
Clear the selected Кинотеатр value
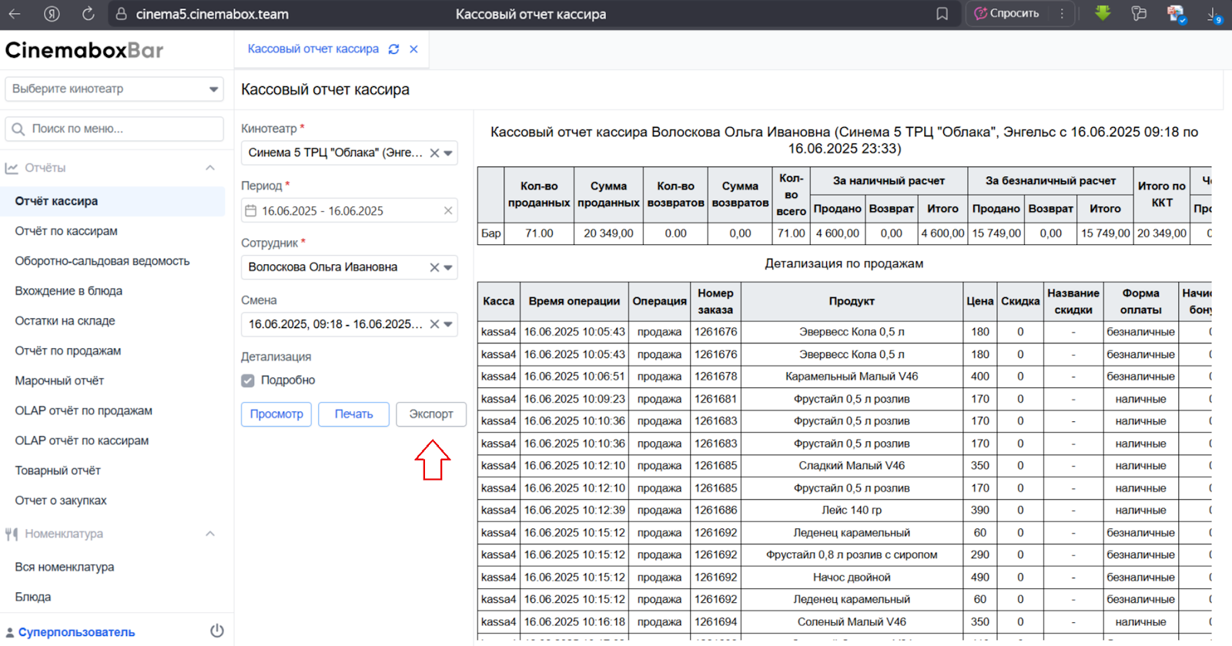coord(434,152)
